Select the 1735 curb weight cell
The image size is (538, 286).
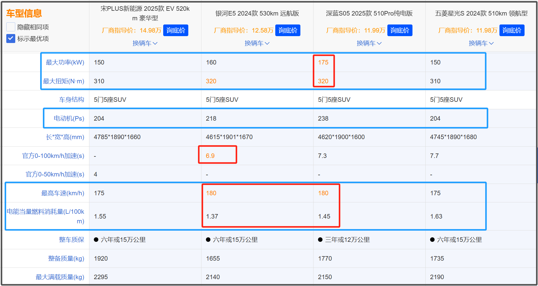click(437, 259)
